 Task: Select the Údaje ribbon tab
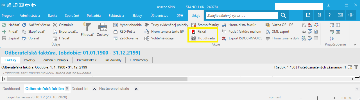click(x=196, y=15)
